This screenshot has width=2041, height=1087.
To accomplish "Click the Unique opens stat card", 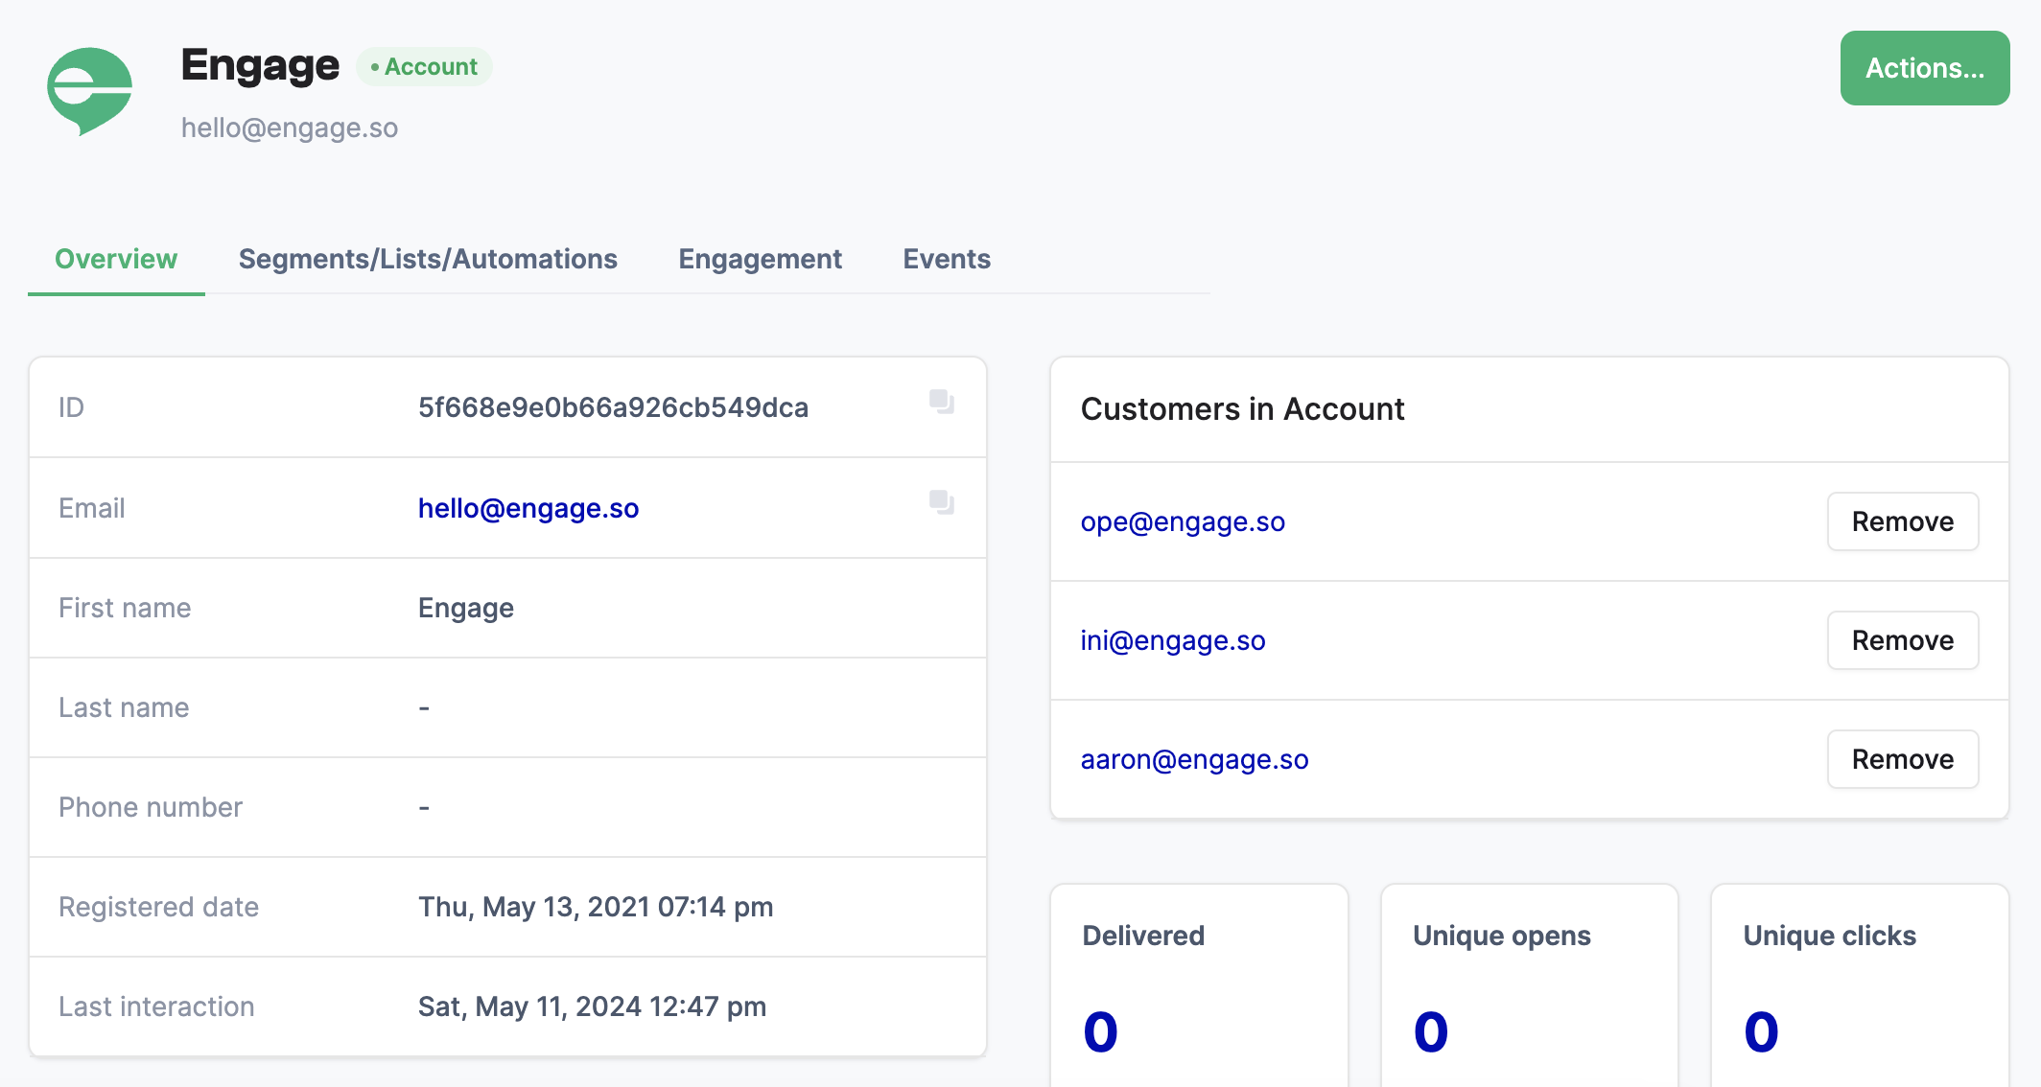I will click(1529, 985).
